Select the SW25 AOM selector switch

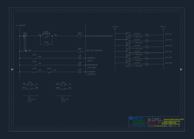pos(25,43)
